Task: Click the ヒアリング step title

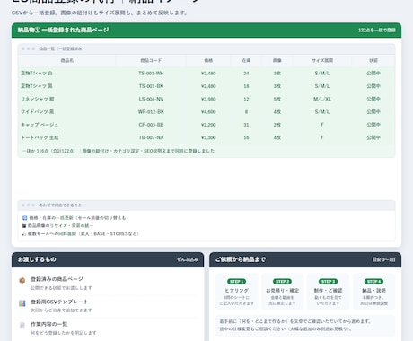Action: point(236,291)
